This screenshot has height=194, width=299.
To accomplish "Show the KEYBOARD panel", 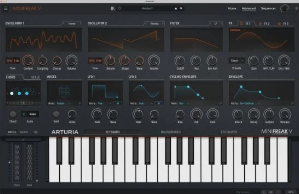I will [113, 132].
